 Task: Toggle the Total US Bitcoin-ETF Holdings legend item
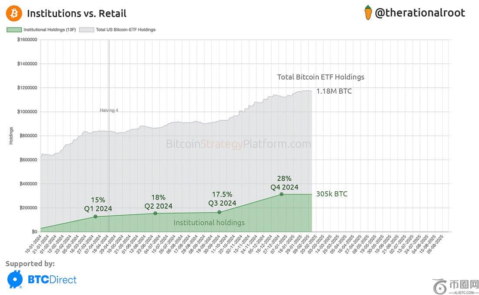[125, 30]
